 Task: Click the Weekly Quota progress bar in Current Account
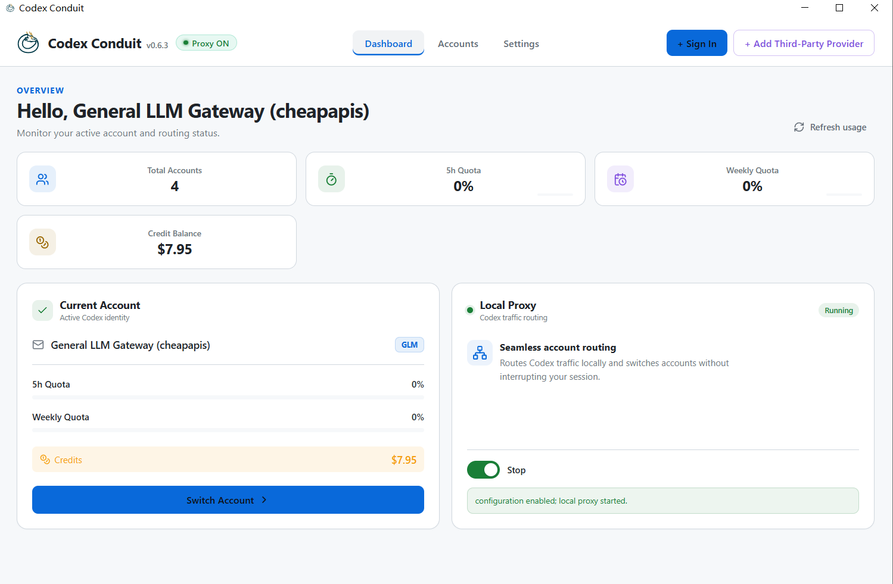228,430
